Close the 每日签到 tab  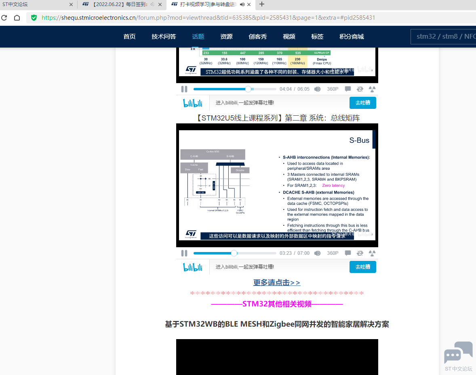[160, 4]
